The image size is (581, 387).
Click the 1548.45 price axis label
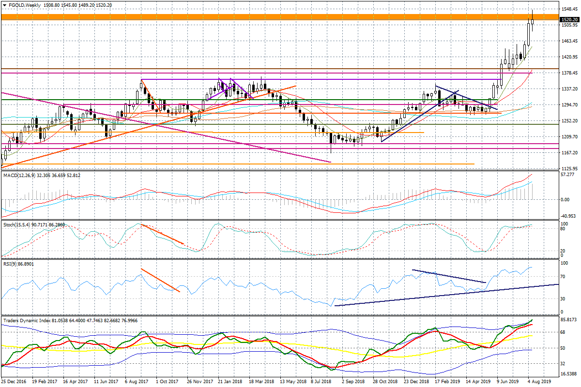(x=569, y=9)
